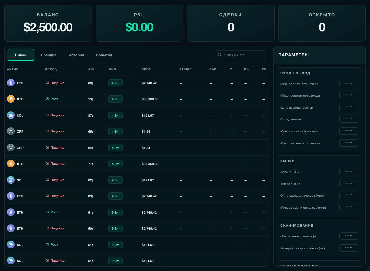Click the БАЛАНС $2,500.00 card
The height and width of the screenshot is (271, 370).
[x=48, y=23]
